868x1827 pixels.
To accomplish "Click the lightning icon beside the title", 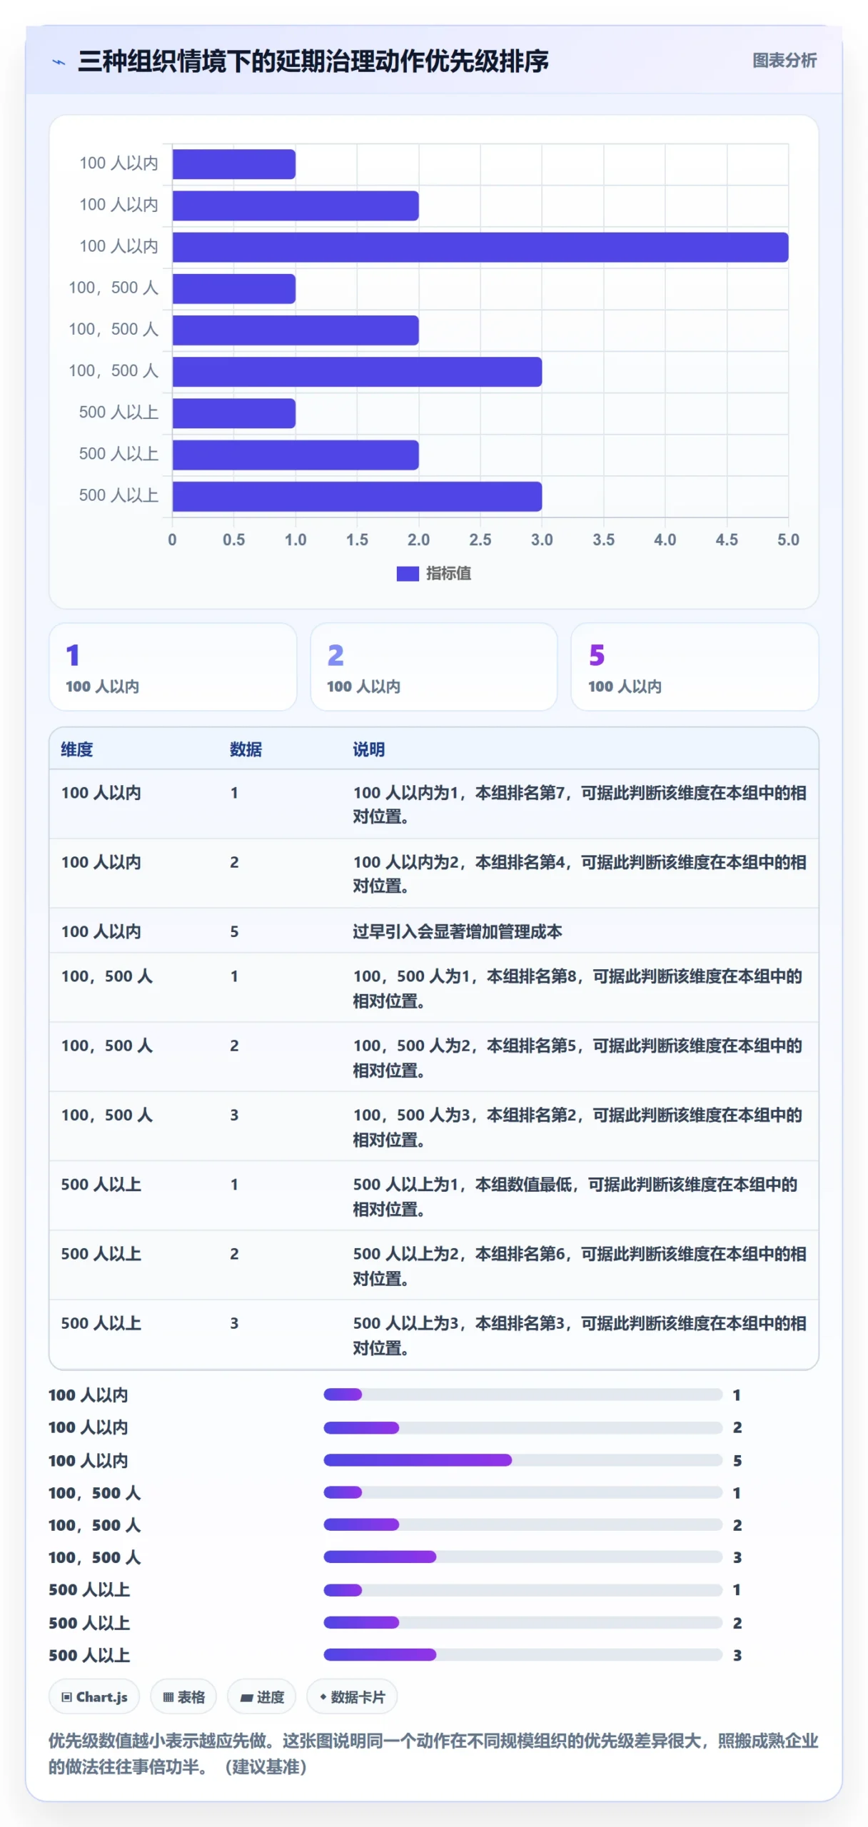I will tap(59, 62).
